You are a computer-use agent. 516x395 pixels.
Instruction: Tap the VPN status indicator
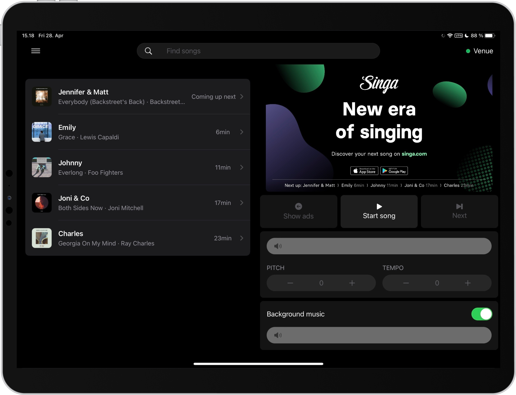[459, 36]
